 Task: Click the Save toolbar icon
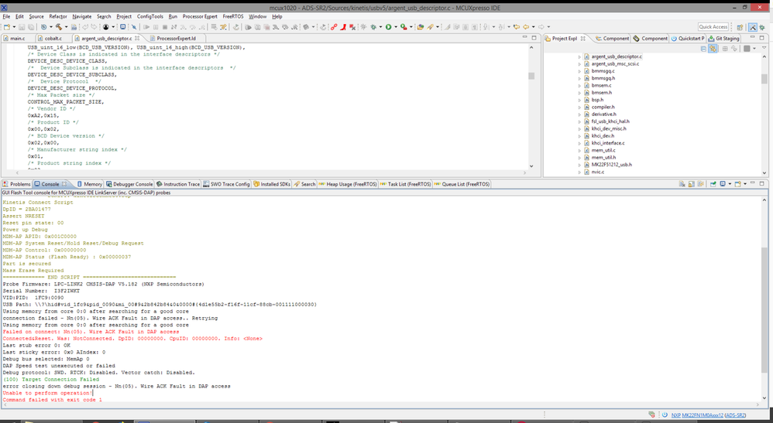tap(23, 27)
